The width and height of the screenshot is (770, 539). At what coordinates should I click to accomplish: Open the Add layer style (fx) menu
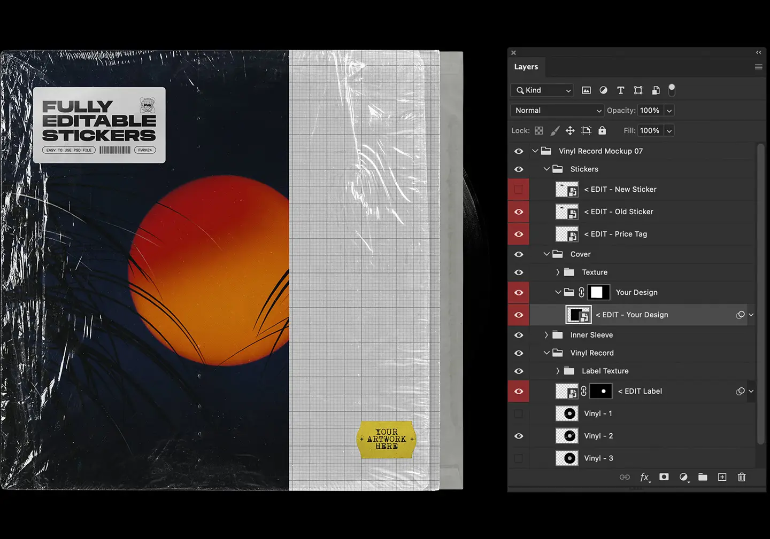pos(644,477)
